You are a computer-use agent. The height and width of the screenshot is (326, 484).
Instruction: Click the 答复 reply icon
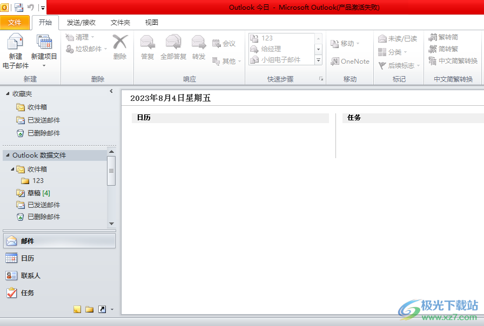pyautogui.click(x=147, y=42)
